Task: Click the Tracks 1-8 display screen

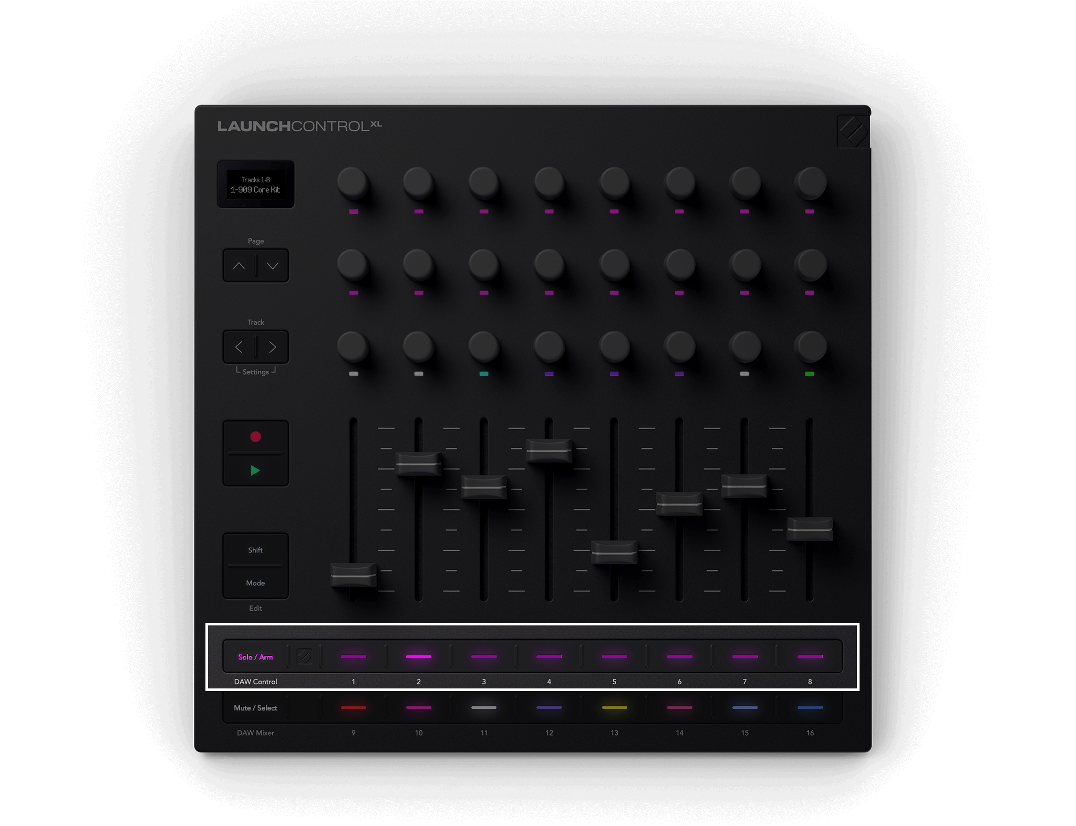Action: tap(256, 184)
